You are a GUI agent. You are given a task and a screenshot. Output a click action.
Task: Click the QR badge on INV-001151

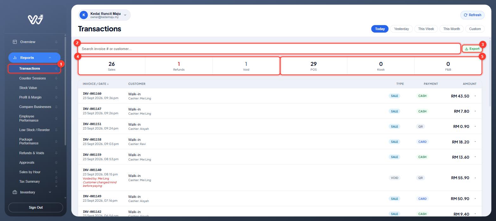tap(420, 127)
